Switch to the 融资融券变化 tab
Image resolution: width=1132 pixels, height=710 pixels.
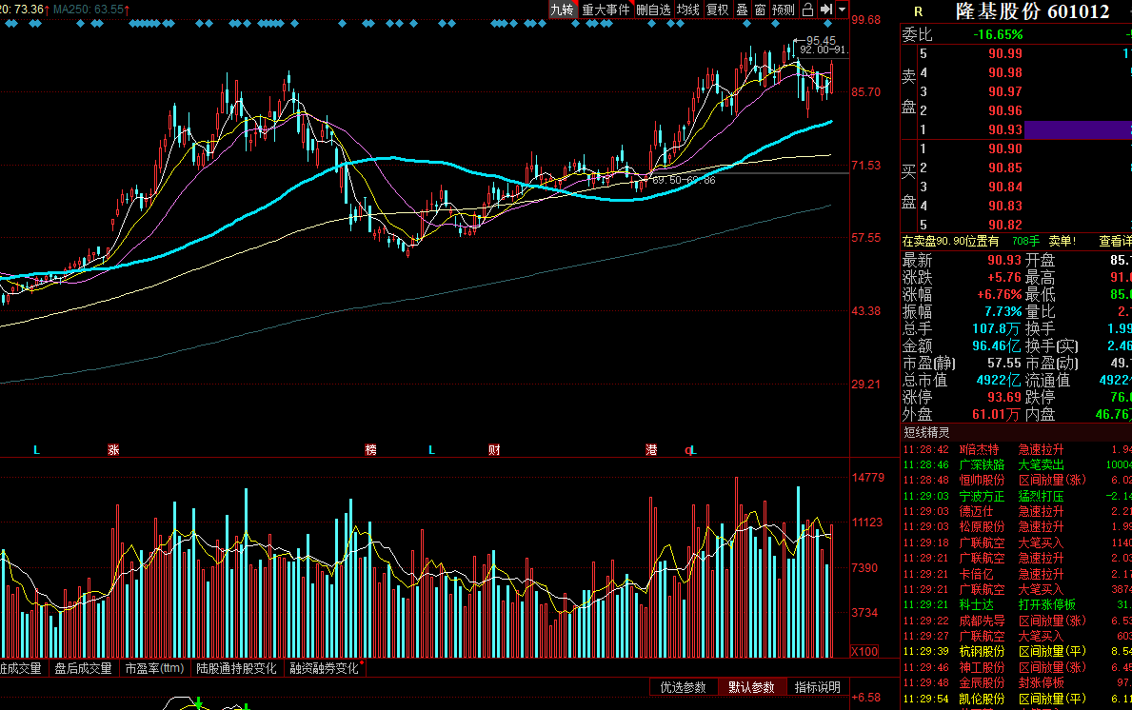(324, 668)
